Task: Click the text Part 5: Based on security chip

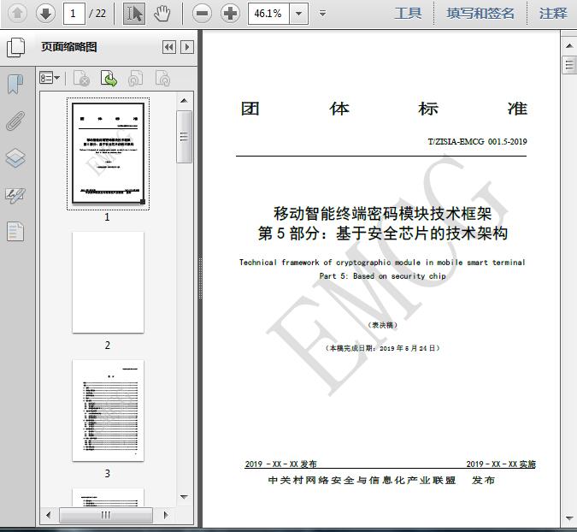Action: click(x=382, y=275)
